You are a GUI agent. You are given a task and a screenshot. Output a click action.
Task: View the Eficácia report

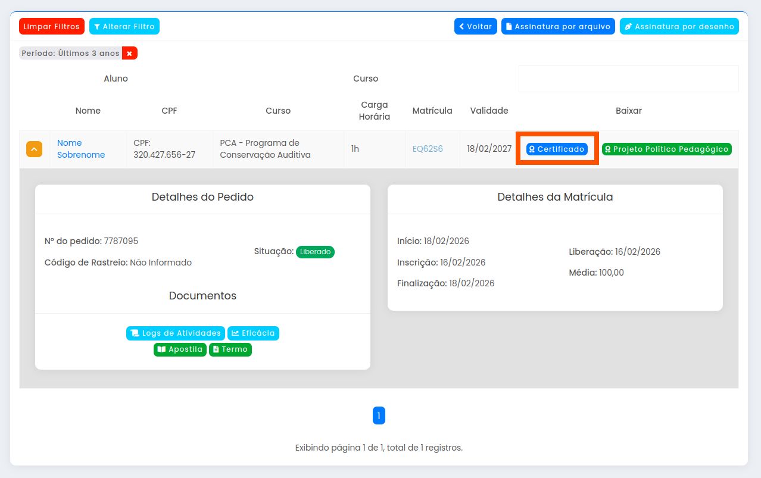(253, 333)
